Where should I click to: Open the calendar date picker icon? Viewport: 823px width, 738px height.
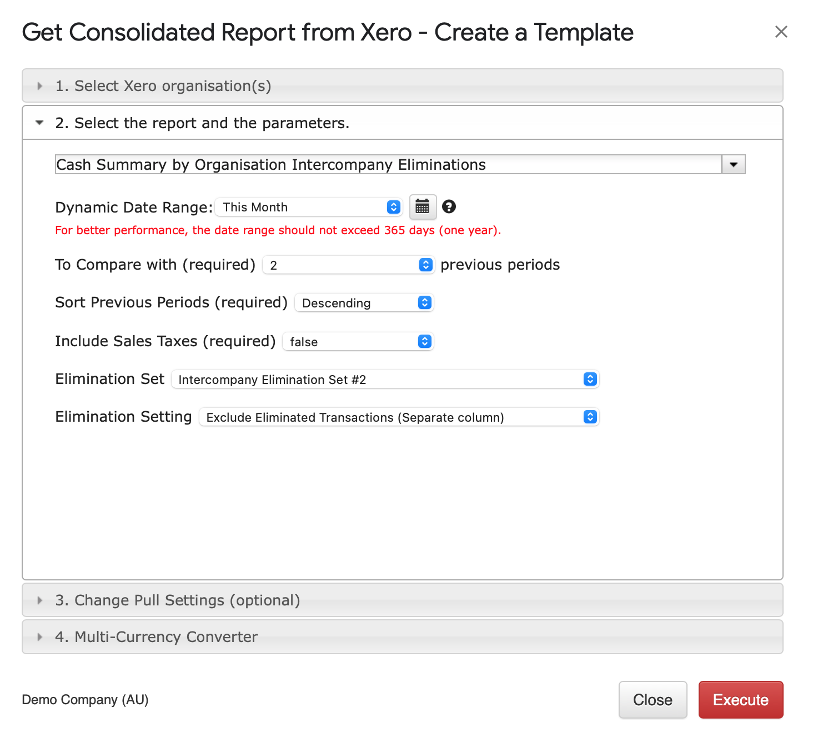pos(422,207)
